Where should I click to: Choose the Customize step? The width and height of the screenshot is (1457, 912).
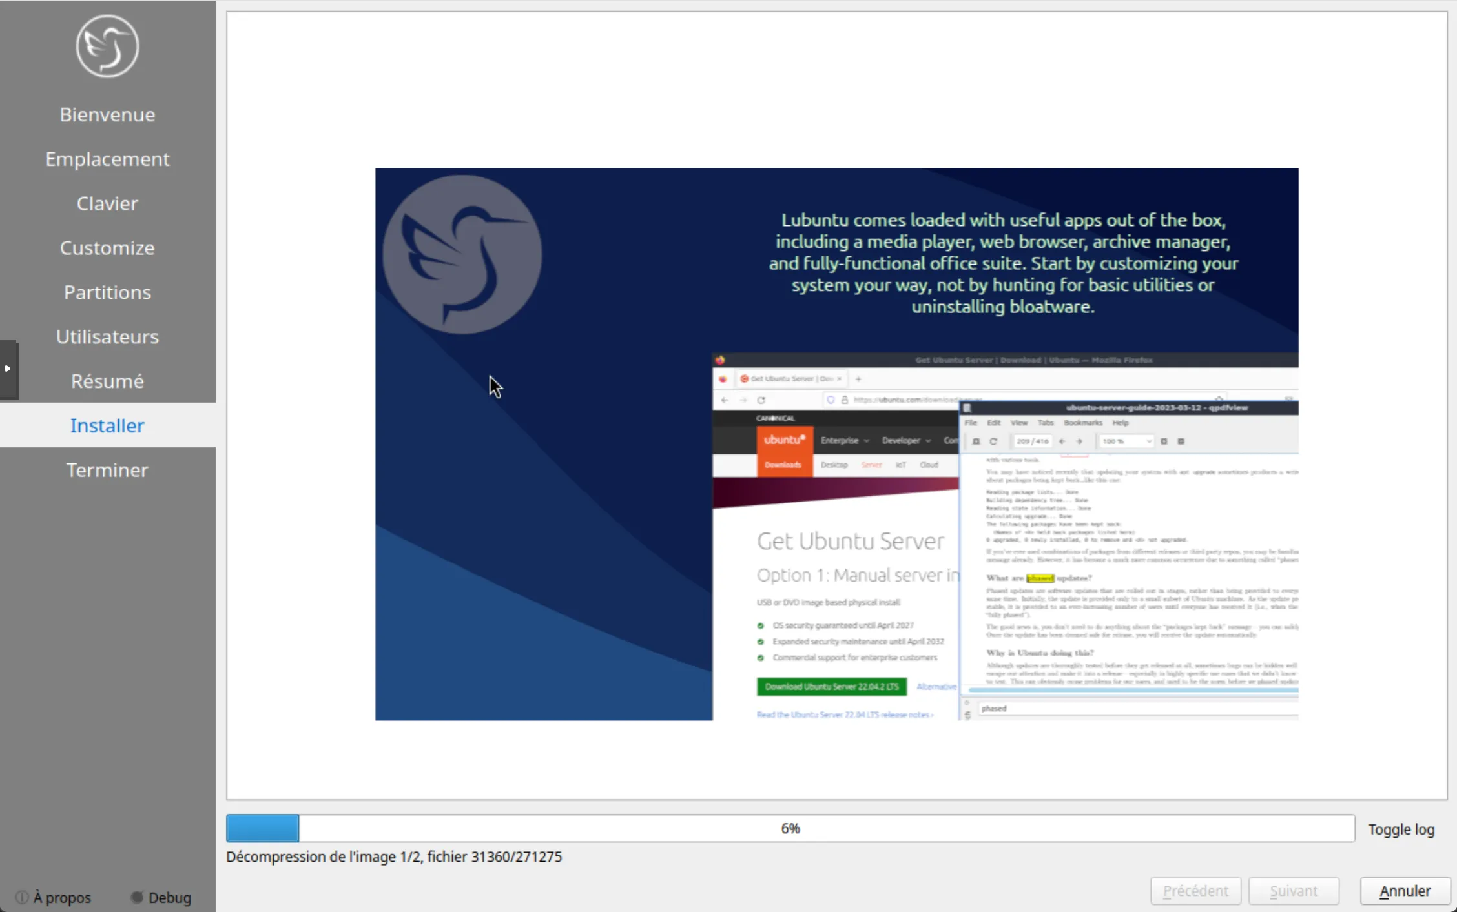107,248
